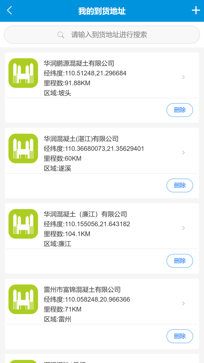Click the page title 我的到货地址
Screen dimensions: 204x363
click(x=102, y=11)
